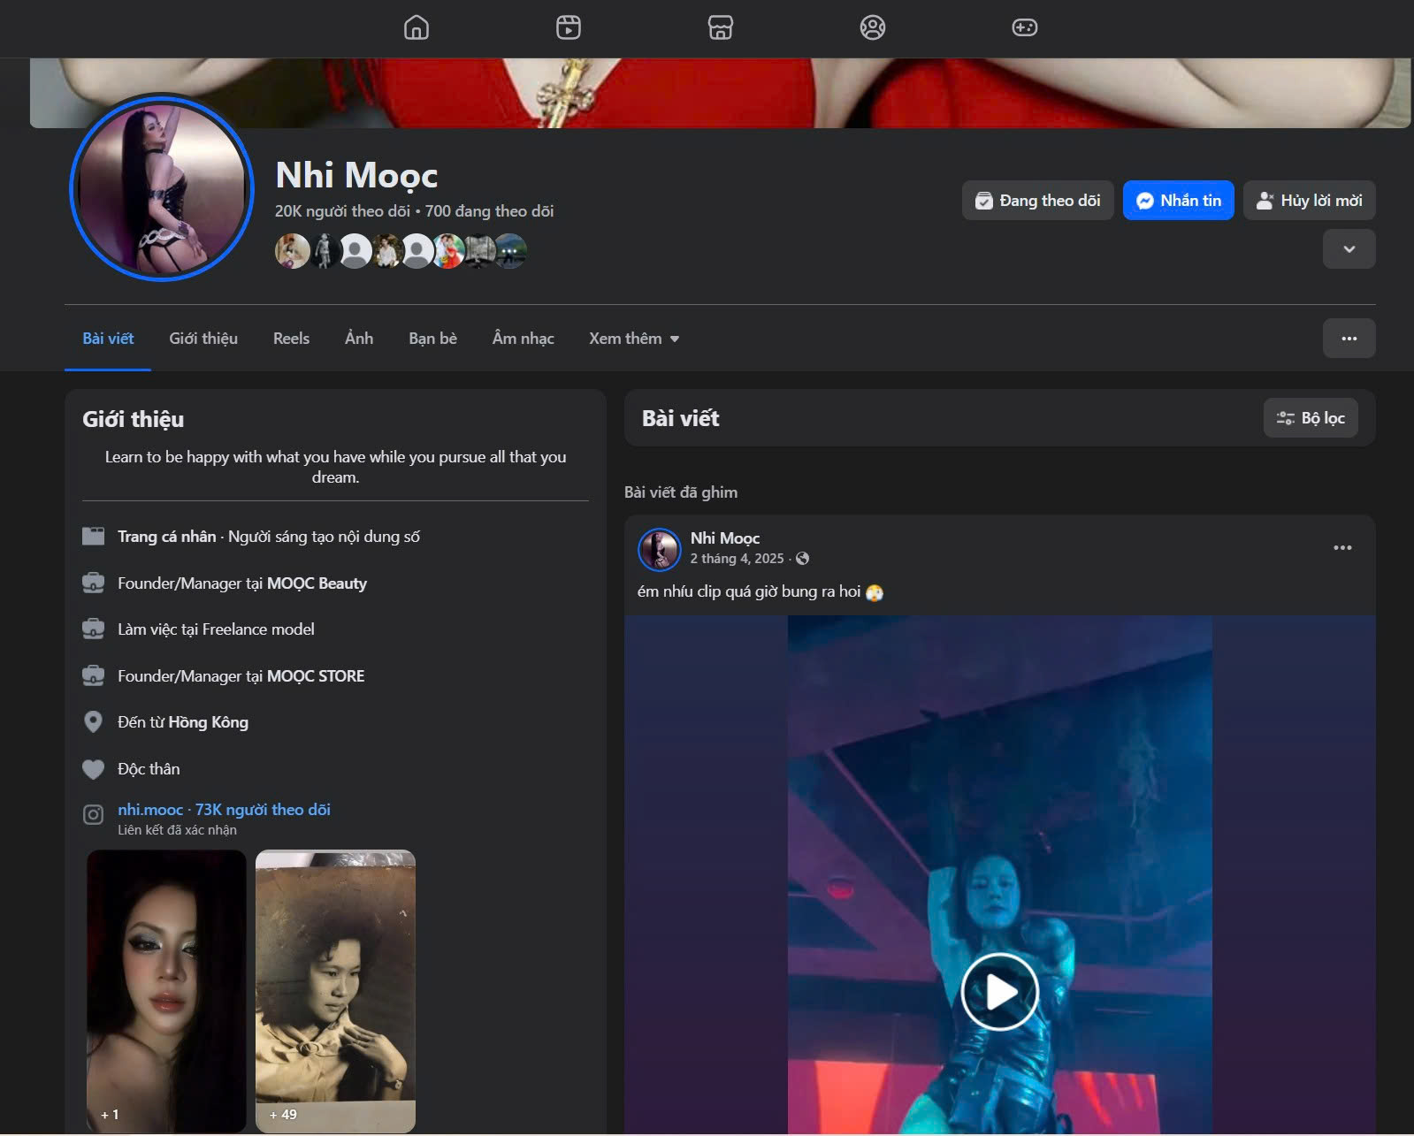Play the pinned post video

[999, 991]
